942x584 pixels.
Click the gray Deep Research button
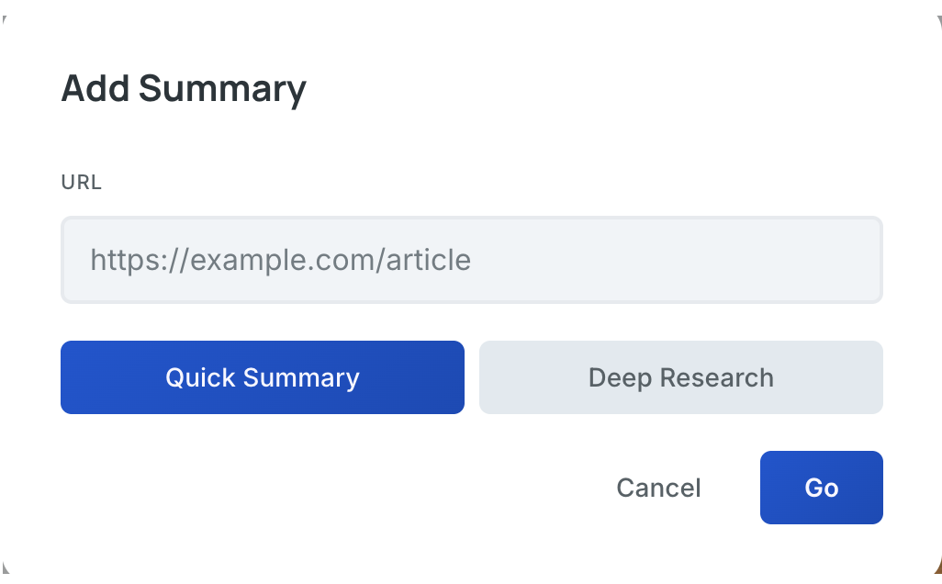681,377
